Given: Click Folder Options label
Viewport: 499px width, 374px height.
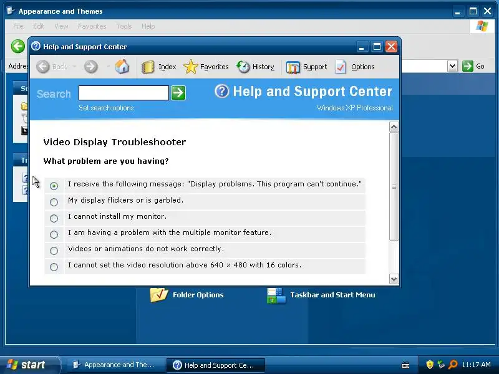Looking at the screenshot, I should [x=198, y=295].
